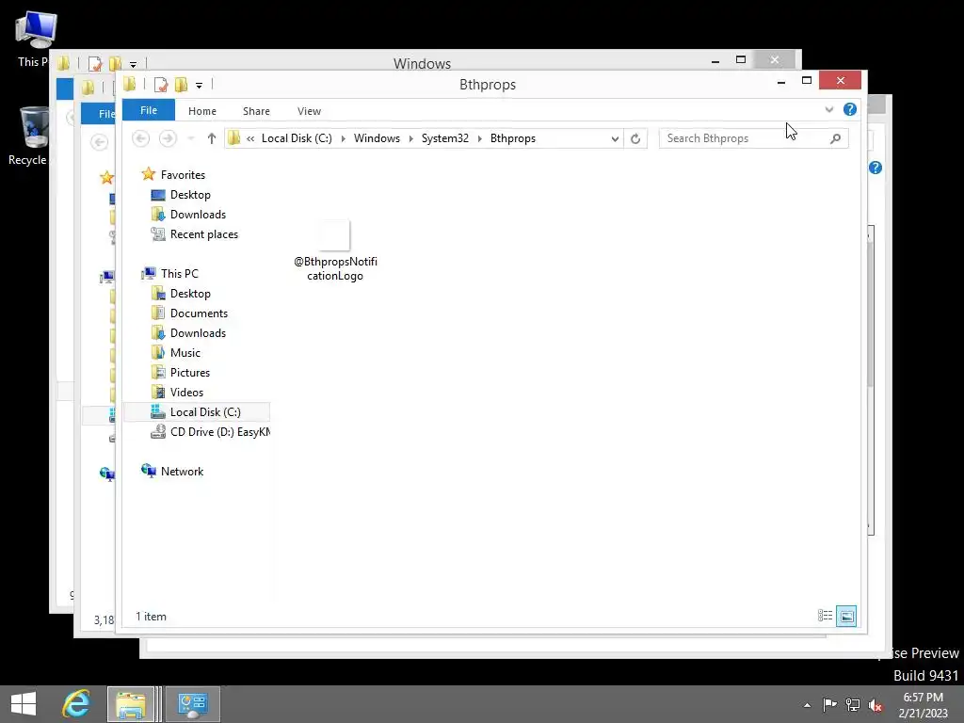The width and height of the screenshot is (964, 723).
Task: Navigate to Local Disk (C:) in breadcrumb
Action: [x=297, y=138]
